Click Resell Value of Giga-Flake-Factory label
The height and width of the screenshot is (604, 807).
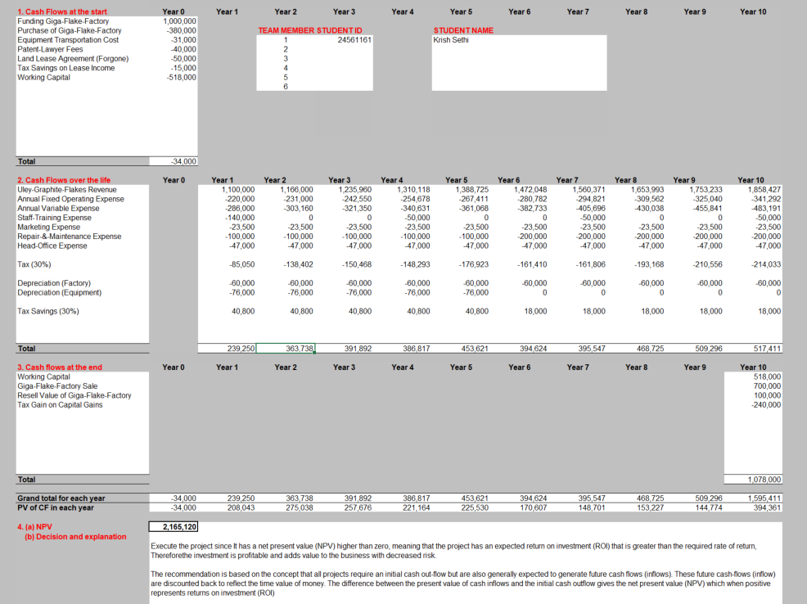click(x=74, y=395)
